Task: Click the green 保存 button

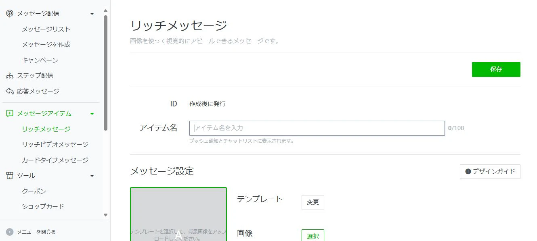Action: click(496, 69)
